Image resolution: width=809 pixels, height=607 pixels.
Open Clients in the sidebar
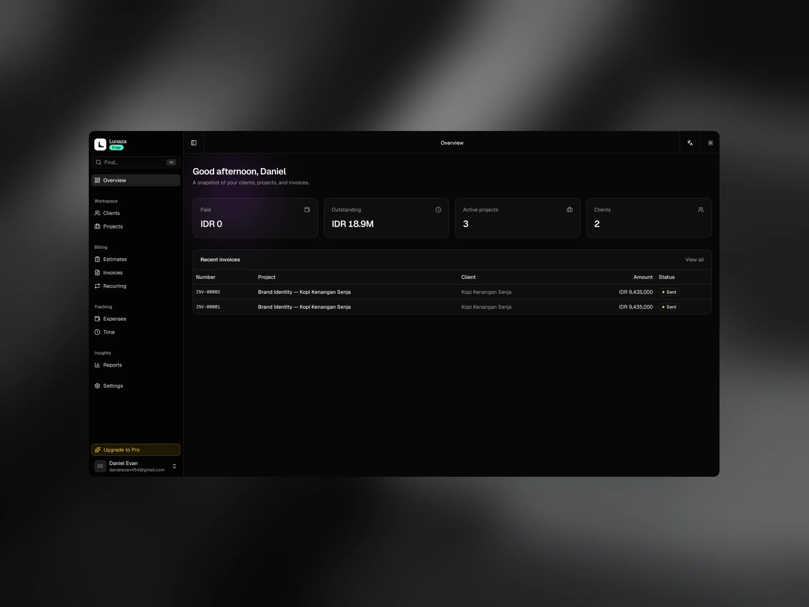136,213
